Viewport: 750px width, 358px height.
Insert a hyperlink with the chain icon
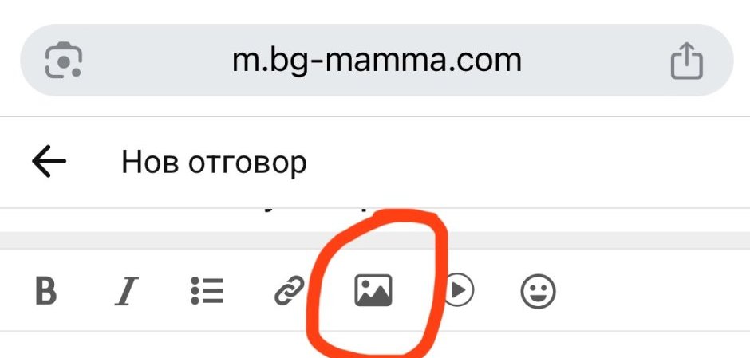point(290,290)
